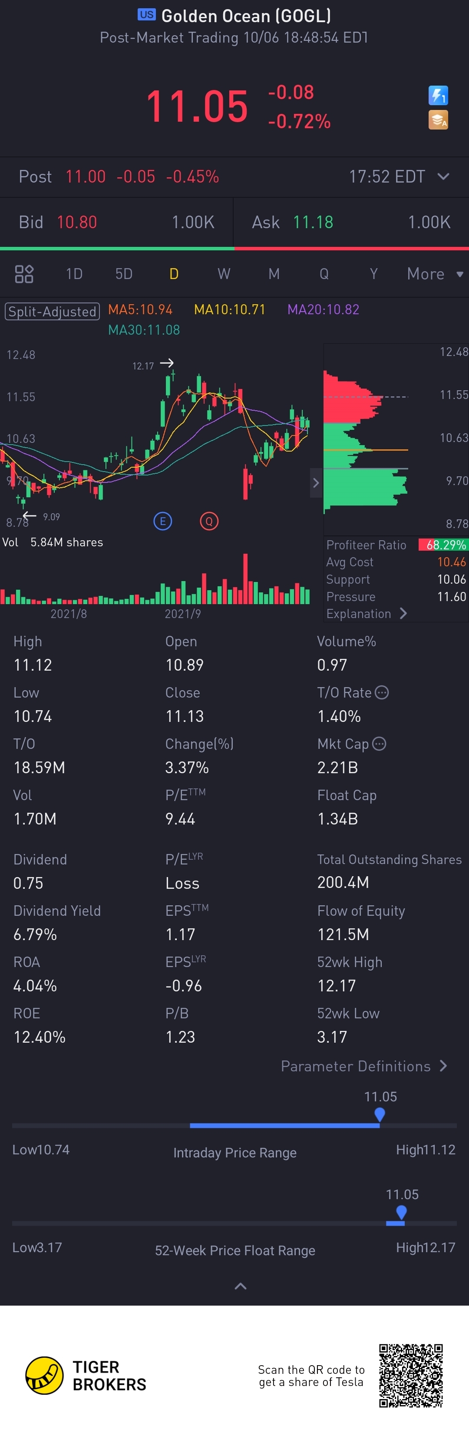Tap the Float Cap 1.34B value
The width and height of the screenshot is (469, 1446).
click(x=337, y=819)
